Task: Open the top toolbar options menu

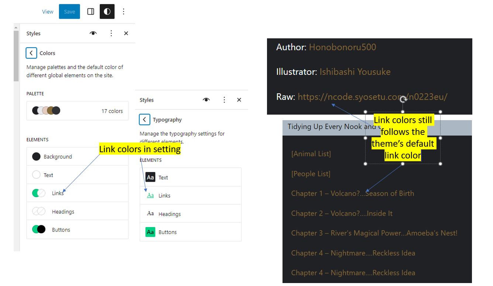Action: [124, 12]
